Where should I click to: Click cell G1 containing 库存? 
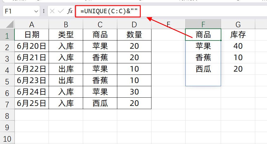[x=238, y=35]
